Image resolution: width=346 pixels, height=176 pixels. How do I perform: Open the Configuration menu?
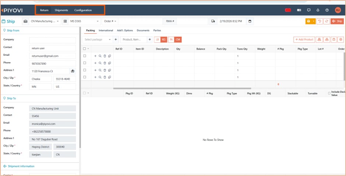tap(83, 10)
